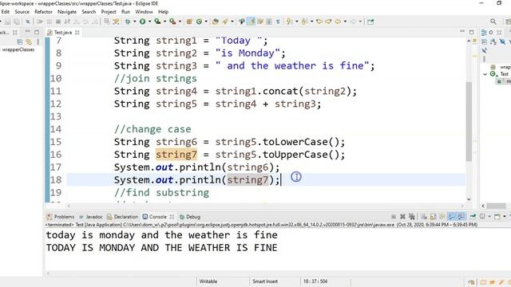Open the Source menu
Image resolution: width=511 pixels, height=287 pixels.
(22, 12)
